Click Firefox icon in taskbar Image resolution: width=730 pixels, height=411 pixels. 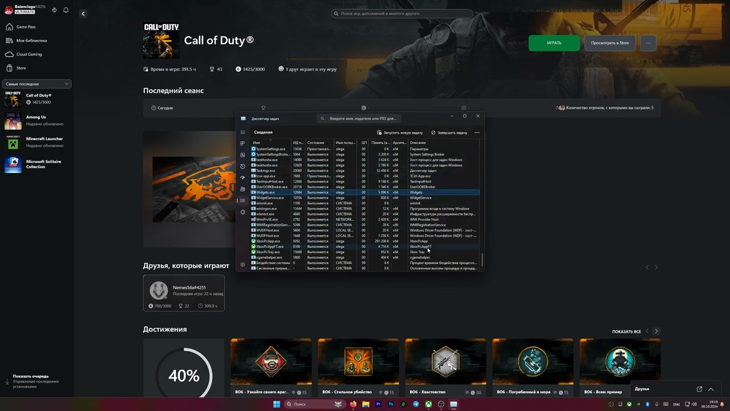(x=353, y=404)
